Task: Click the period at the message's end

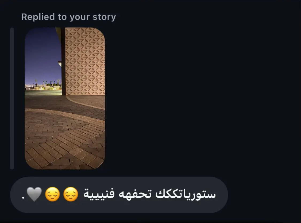Action: 23,198
